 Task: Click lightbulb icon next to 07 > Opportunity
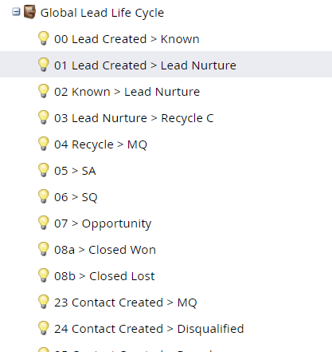point(43,223)
